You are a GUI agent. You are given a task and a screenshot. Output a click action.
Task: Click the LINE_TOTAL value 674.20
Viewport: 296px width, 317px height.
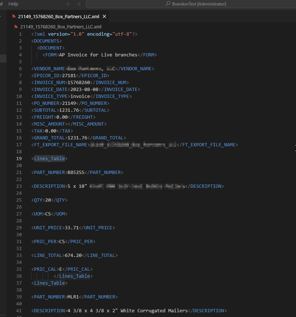pyautogui.click(x=73, y=255)
